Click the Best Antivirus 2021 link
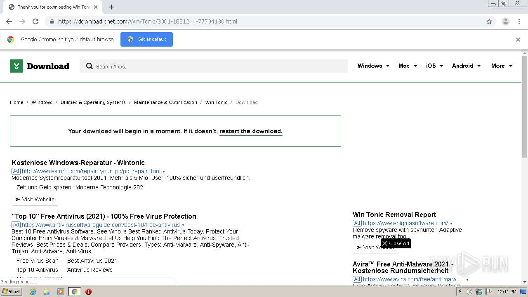528x297 pixels. coord(92,261)
